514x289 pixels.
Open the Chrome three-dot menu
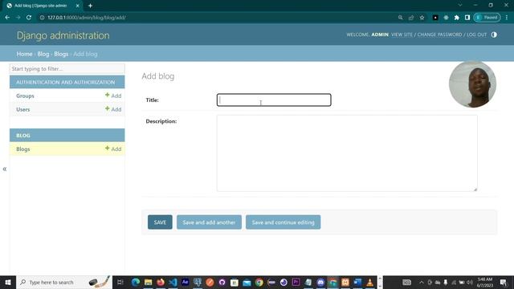click(x=507, y=18)
